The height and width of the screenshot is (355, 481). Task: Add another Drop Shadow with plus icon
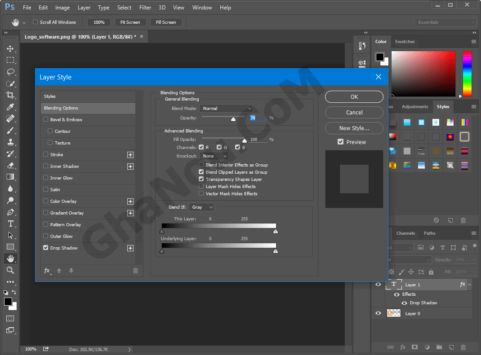130,248
